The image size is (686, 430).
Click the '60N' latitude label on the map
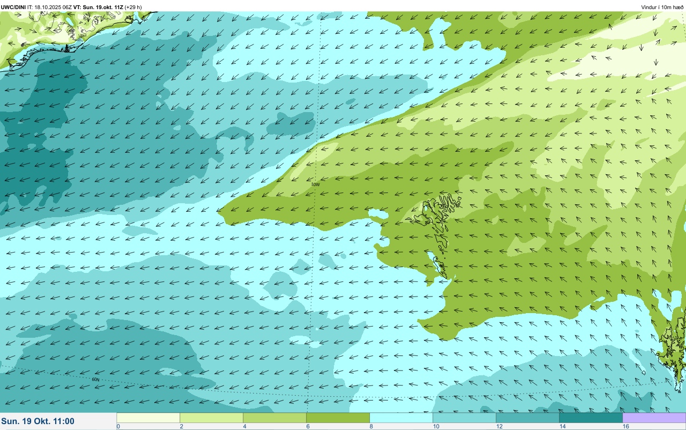(x=95, y=380)
